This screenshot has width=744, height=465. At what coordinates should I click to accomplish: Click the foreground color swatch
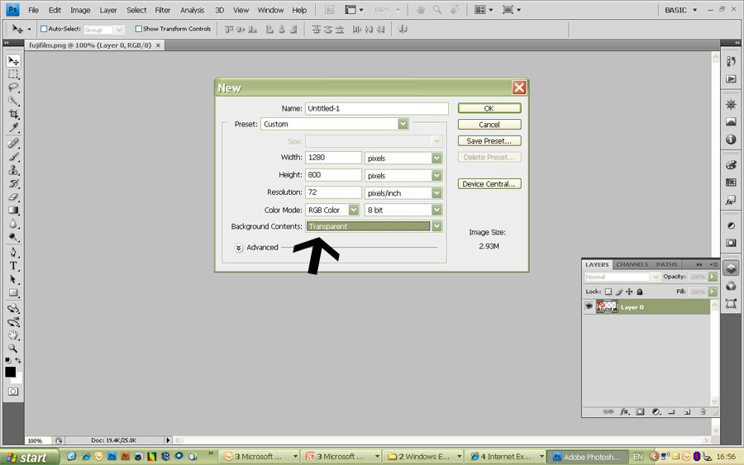click(10, 372)
